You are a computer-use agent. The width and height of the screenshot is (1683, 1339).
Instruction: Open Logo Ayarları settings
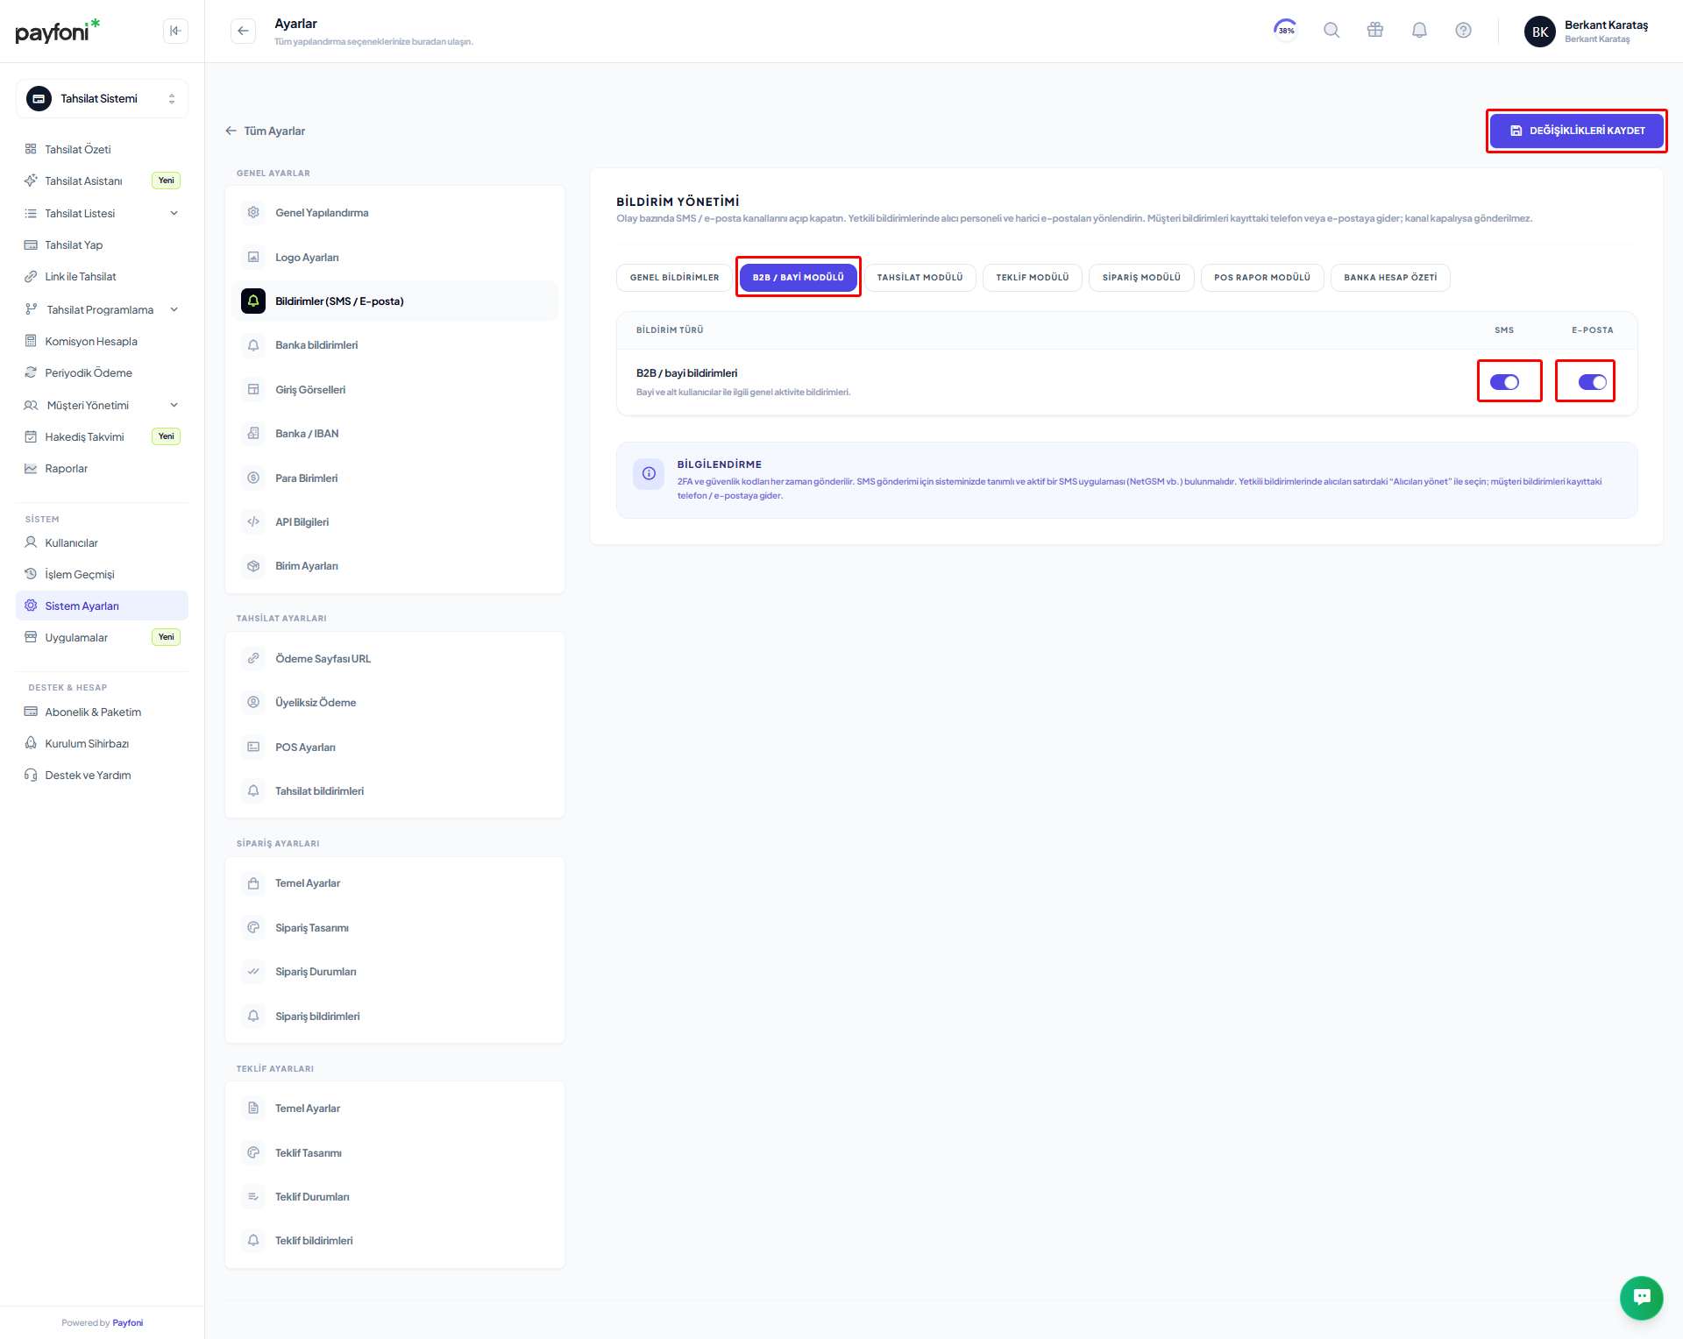395,257
